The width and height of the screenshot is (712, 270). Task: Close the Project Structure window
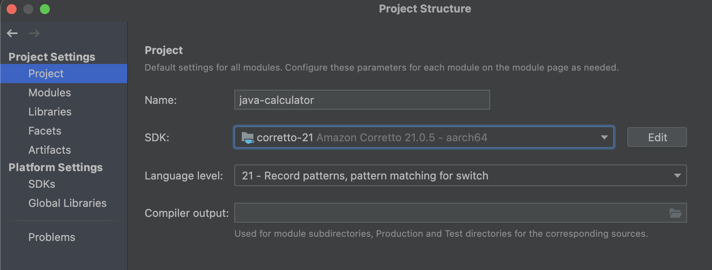click(12, 9)
